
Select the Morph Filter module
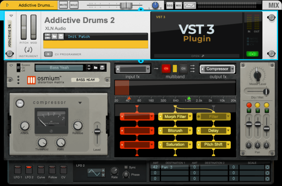[x=175, y=117]
